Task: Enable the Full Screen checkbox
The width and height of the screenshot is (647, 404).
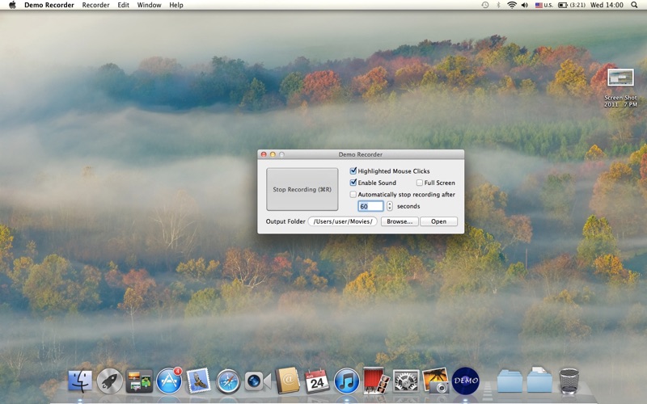Action: click(x=420, y=183)
